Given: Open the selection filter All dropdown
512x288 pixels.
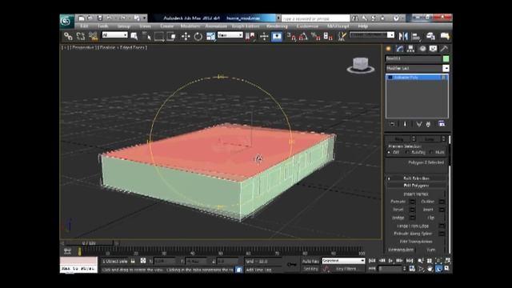Looking at the screenshot, I should [114, 35].
